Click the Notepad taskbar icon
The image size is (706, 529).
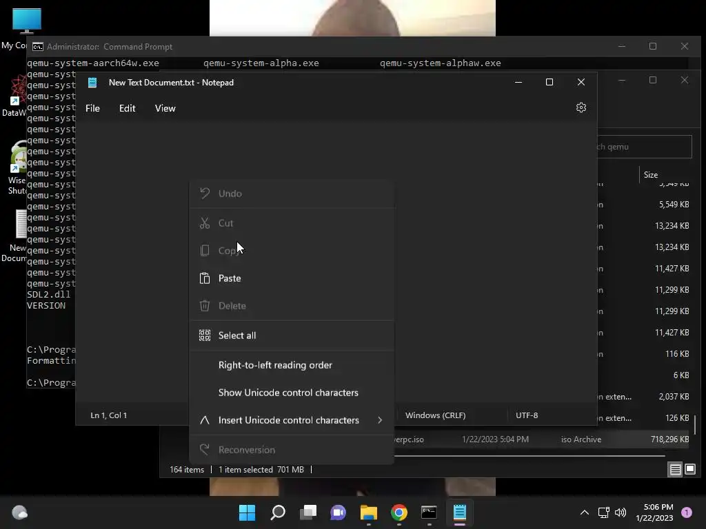[460, 512]
